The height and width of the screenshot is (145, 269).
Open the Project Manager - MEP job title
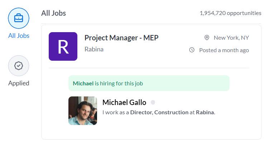121,37
